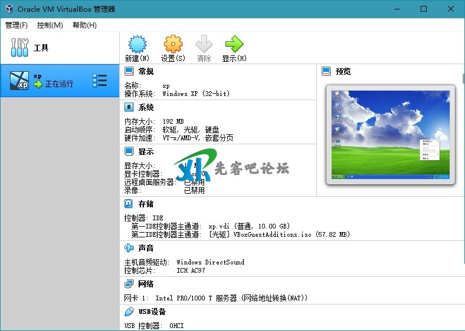Click the Display (显示) monitor section icon

(129, 151)
